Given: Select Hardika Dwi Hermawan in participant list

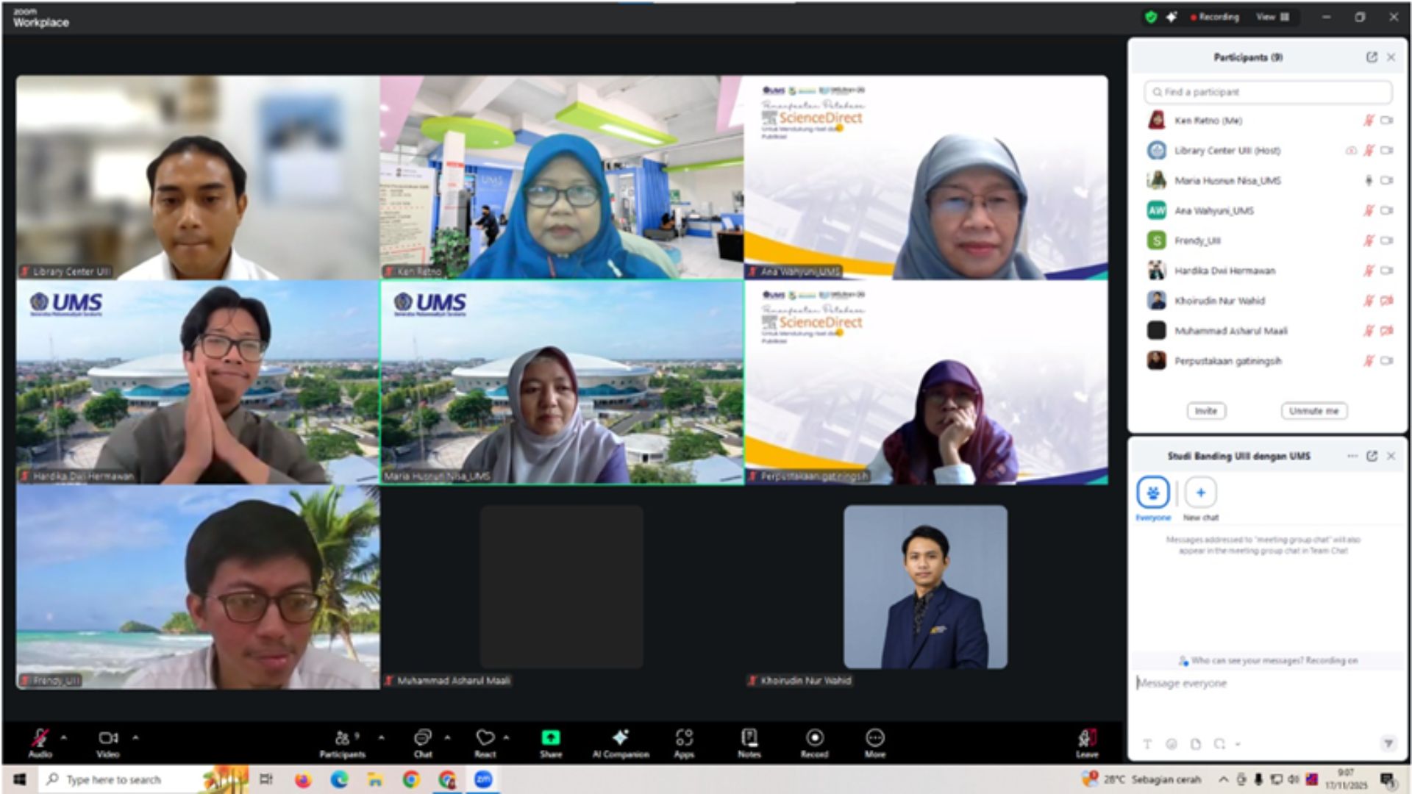Looking at the screenshot, I should 1268,271.
